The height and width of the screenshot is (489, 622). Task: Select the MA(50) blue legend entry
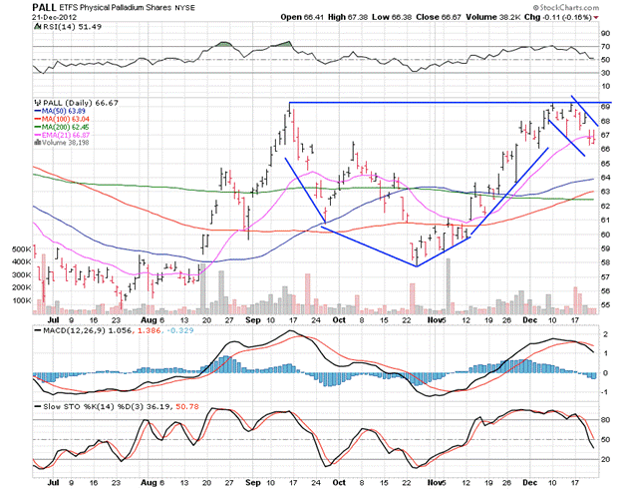(59, 111)
